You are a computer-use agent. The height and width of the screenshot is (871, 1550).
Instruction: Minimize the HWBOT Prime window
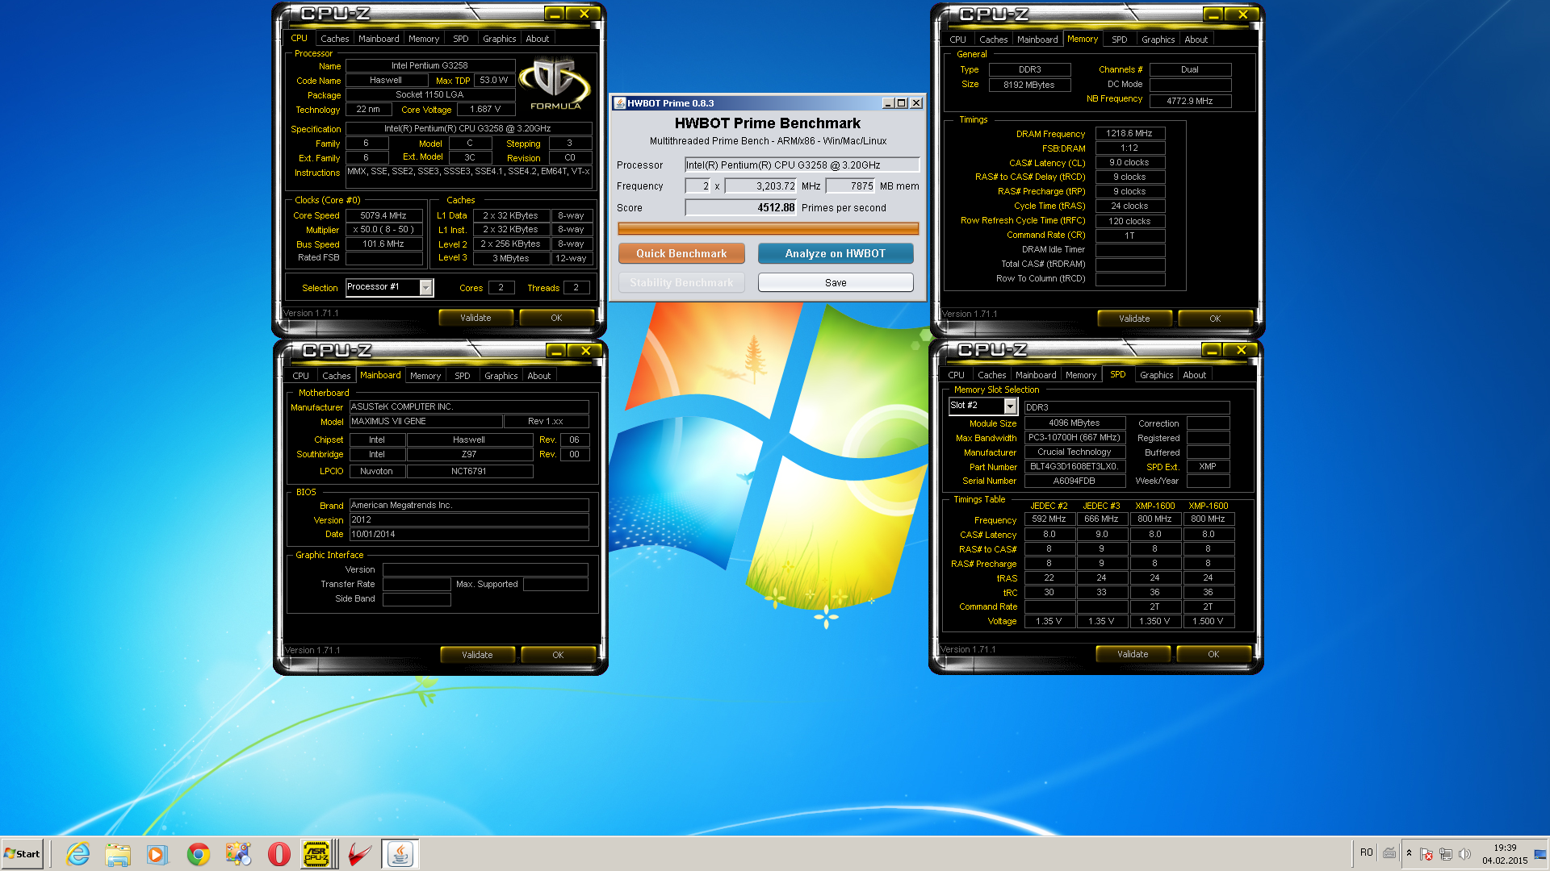888,103
